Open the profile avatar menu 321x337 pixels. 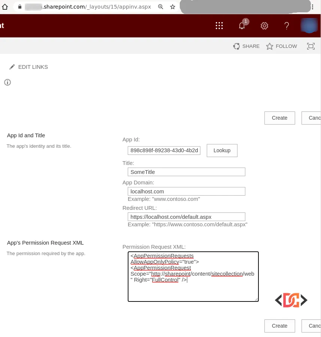tap(309, 25)
